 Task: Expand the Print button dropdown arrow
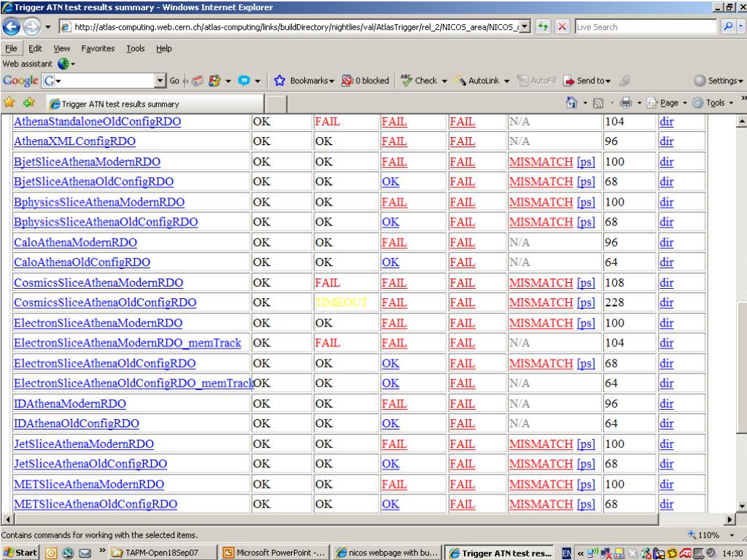pyautogui.click(x=639, y=103)
